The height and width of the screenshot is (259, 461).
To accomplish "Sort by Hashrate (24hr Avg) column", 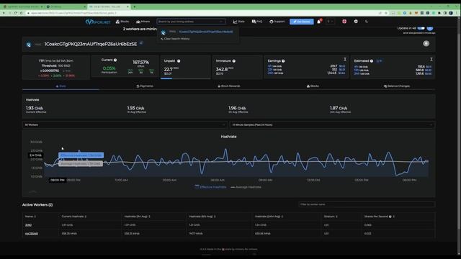I will (x=269, y=217).
